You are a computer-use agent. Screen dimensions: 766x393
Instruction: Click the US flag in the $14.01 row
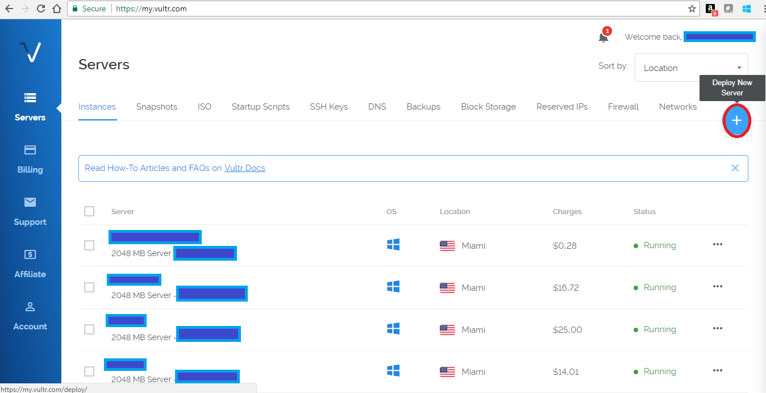point(448,372)
